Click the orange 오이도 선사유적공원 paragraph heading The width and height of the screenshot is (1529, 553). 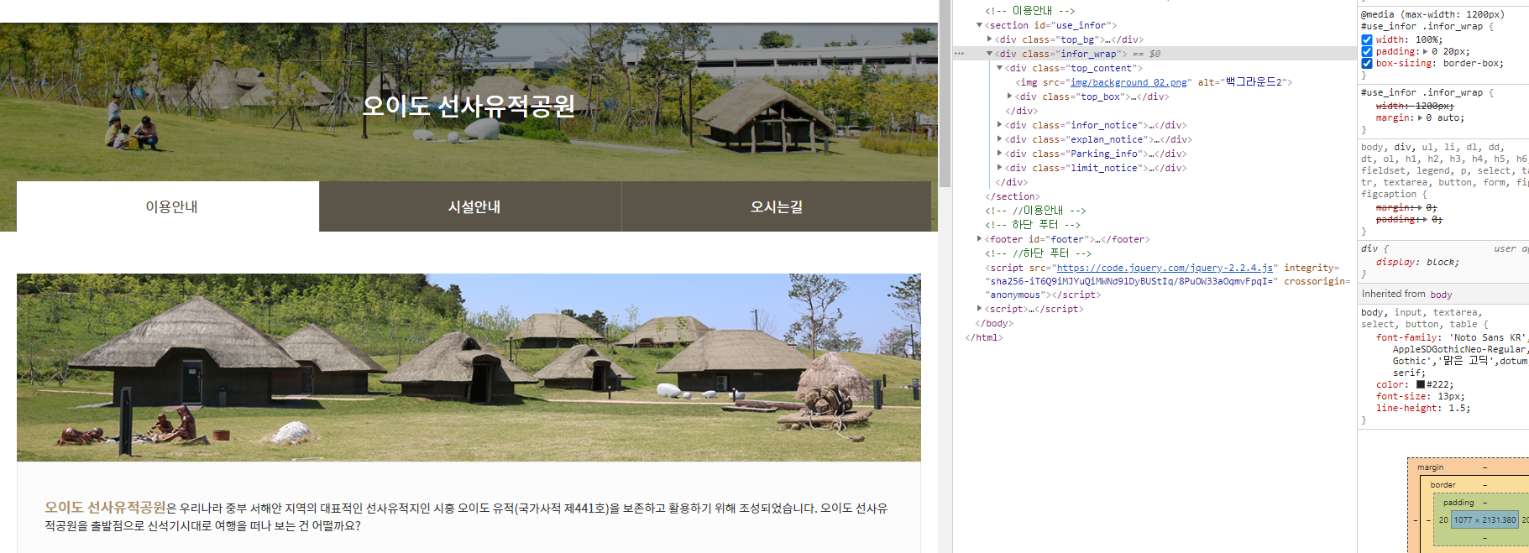(106, 507)
